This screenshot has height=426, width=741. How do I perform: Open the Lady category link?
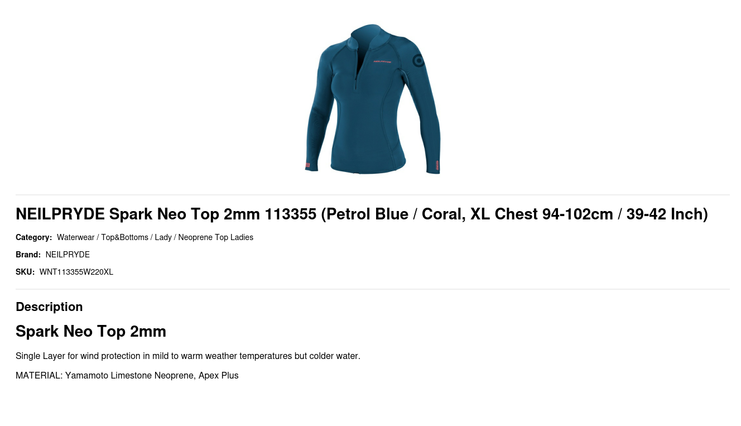(x=163, y=237)
